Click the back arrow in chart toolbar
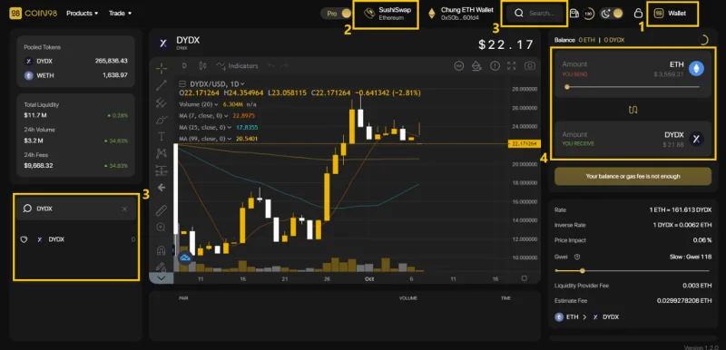The height and width of the screenshot is (350, 726). [162, 188]
